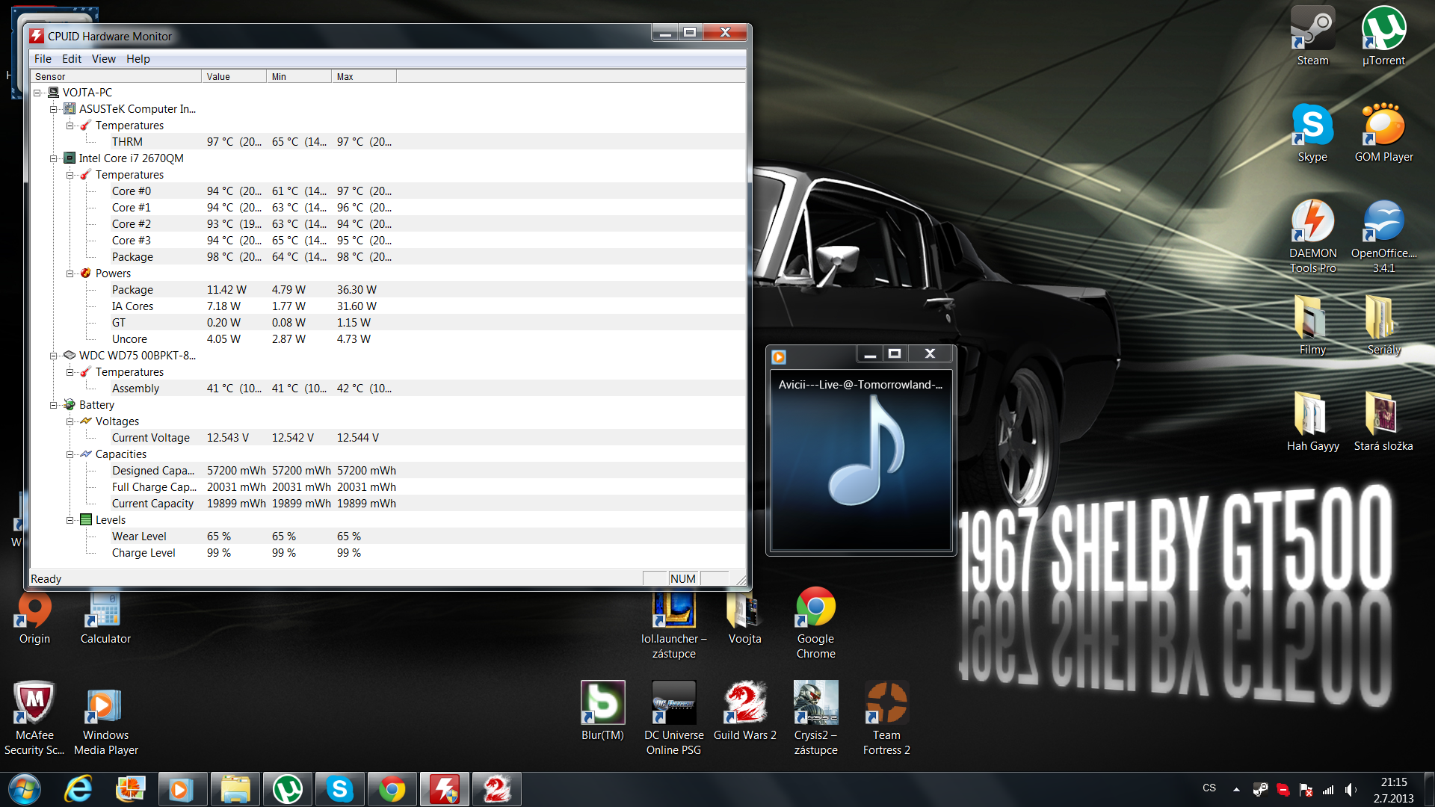The image size is (1435, 807).
Task: Launch Team Fortress 2 desktop shortcut
Action: (x=886, y=718)
